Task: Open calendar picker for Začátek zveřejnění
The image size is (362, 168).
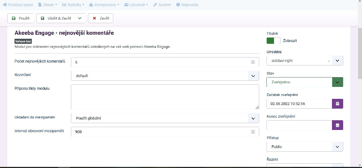Action: coord(337,104)
